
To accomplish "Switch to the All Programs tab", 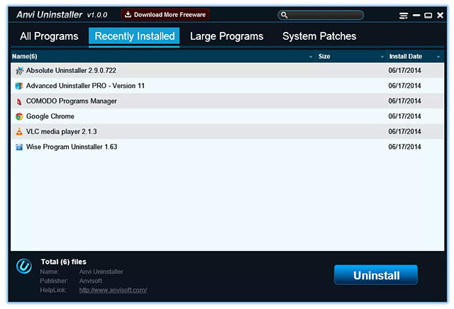I will pos(49,36).
